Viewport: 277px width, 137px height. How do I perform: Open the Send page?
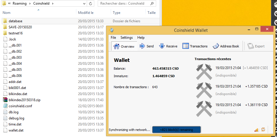tap(147, 46)
